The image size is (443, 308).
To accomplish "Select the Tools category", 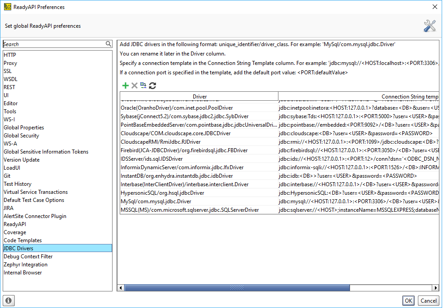I will 58,111.
